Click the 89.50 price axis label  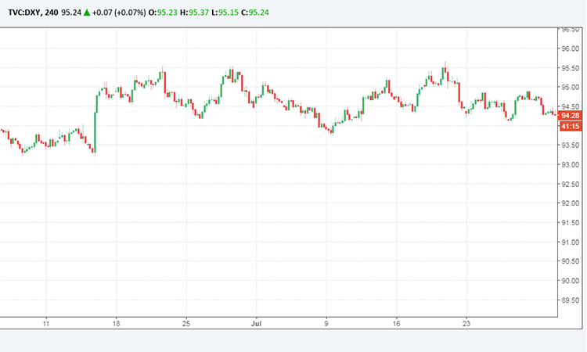[x=571, y=300]
